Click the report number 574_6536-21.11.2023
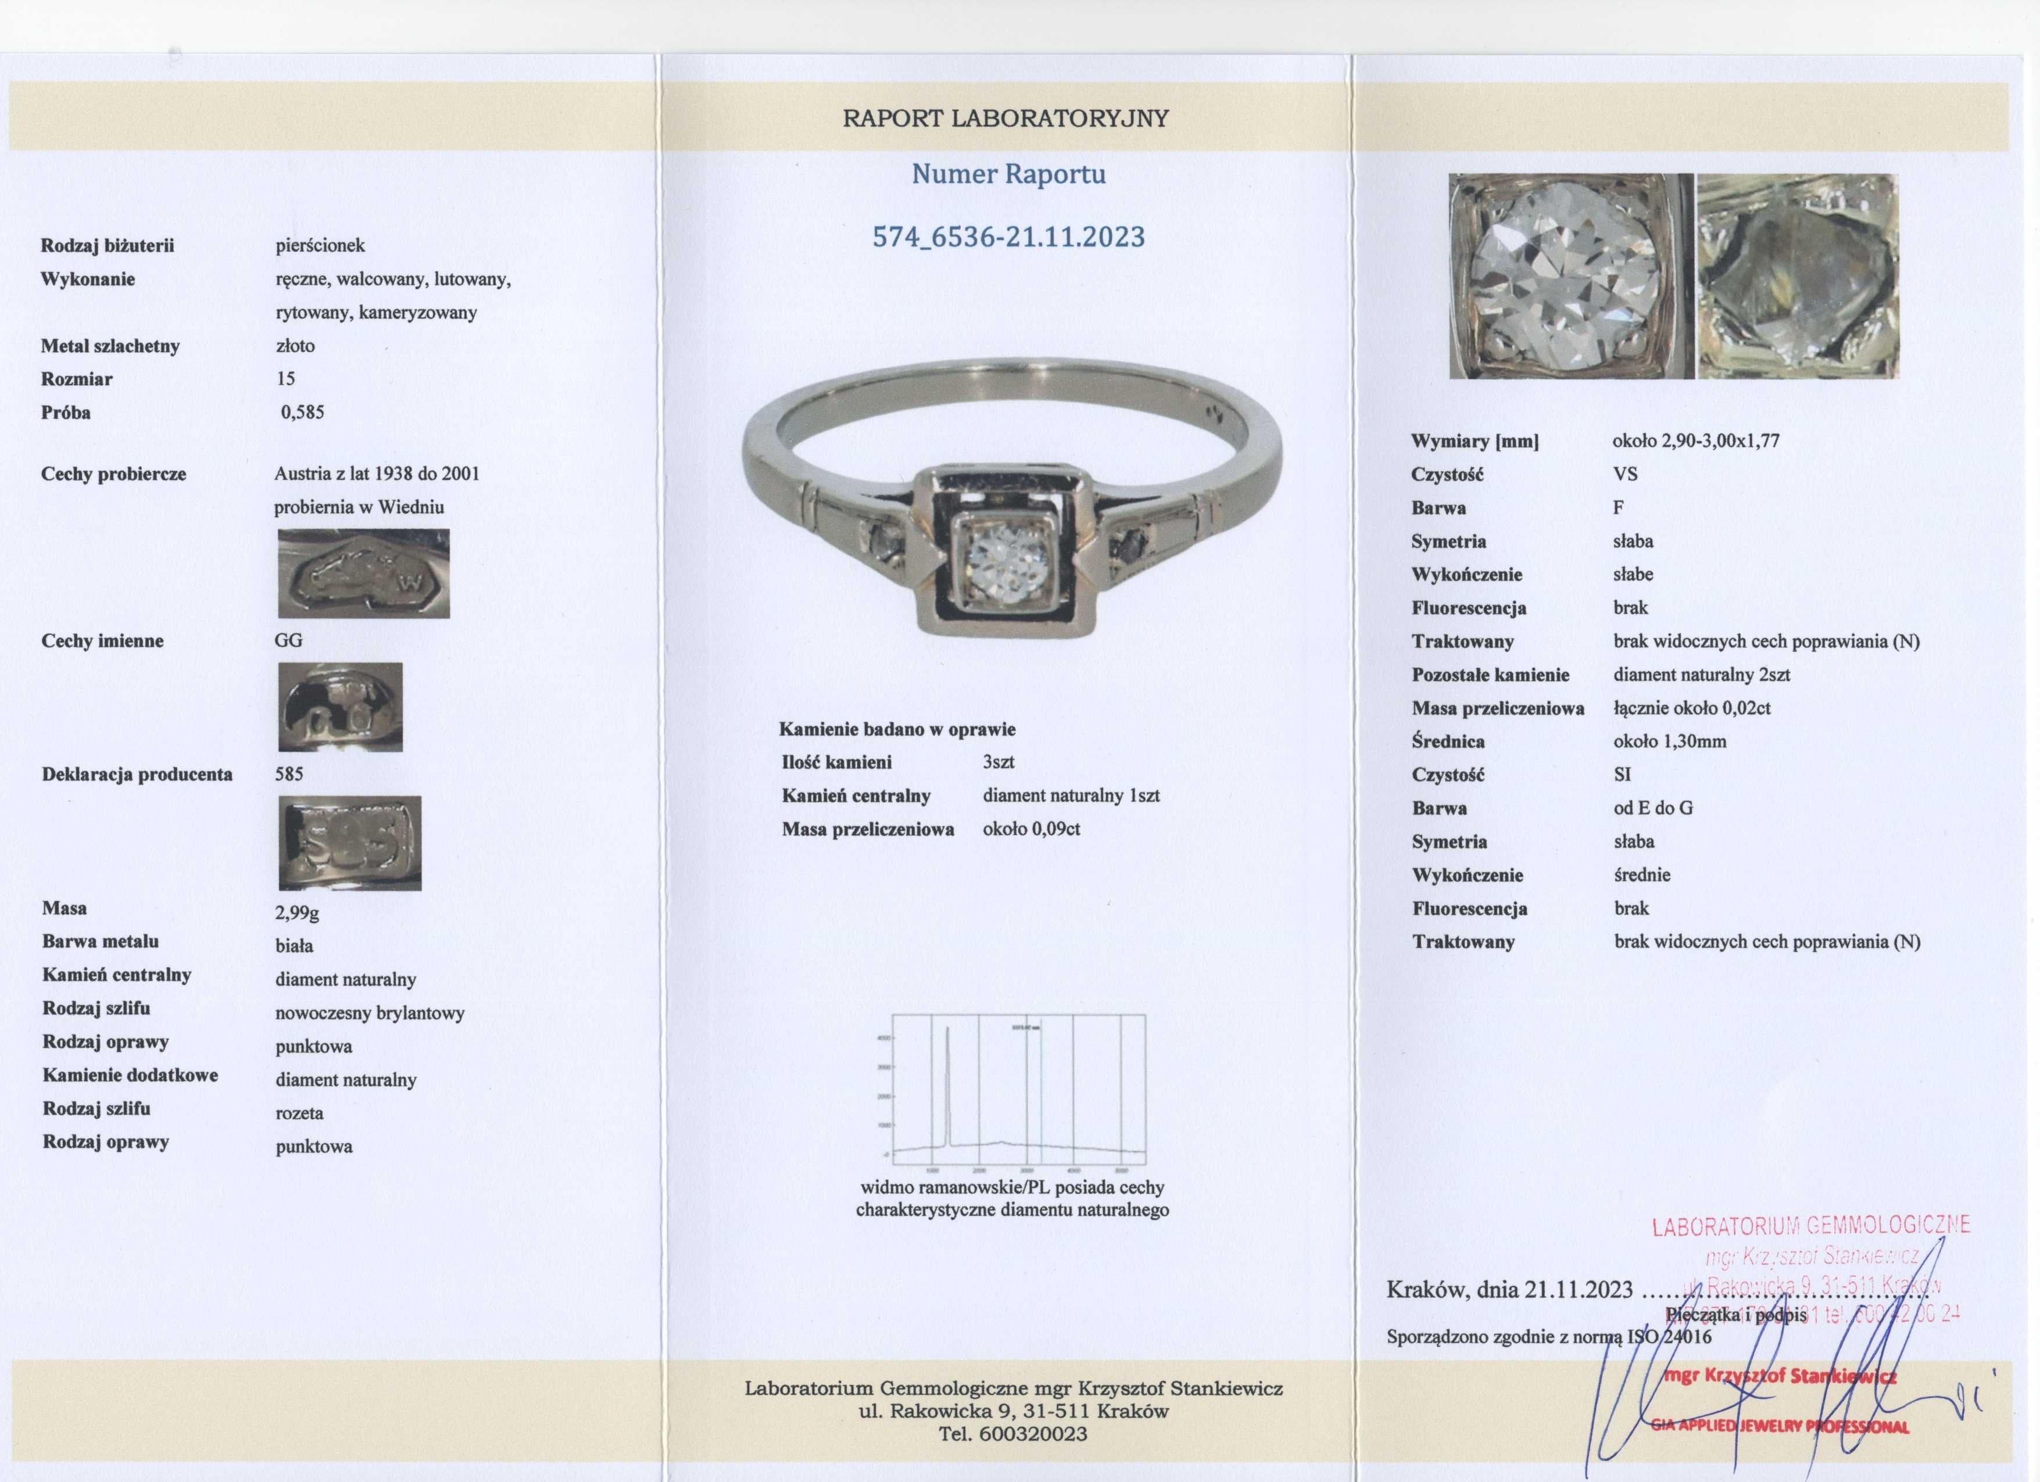Screen dimensions: 2040x1482 coord(1008,237)
